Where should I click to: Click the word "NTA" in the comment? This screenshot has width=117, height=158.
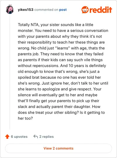pos(35,25)
